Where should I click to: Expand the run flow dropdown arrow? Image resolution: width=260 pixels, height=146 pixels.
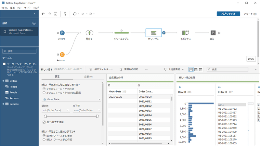point(87,14)
